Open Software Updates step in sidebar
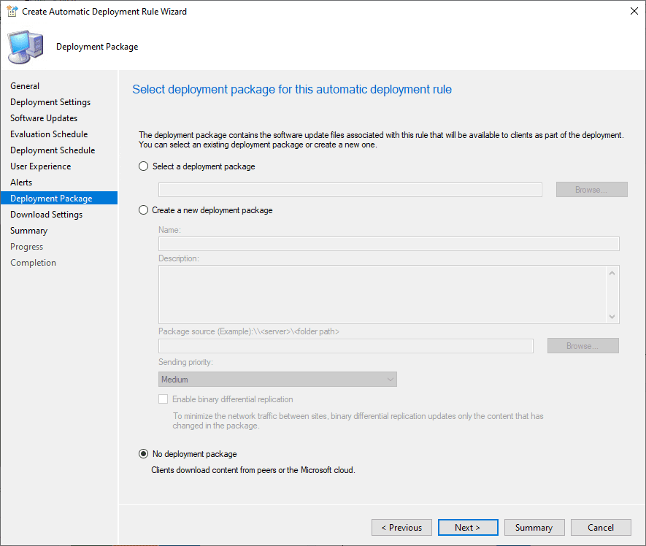Image resolution: width=646 pixels, height=546 pixels. [x=44, y=118]
